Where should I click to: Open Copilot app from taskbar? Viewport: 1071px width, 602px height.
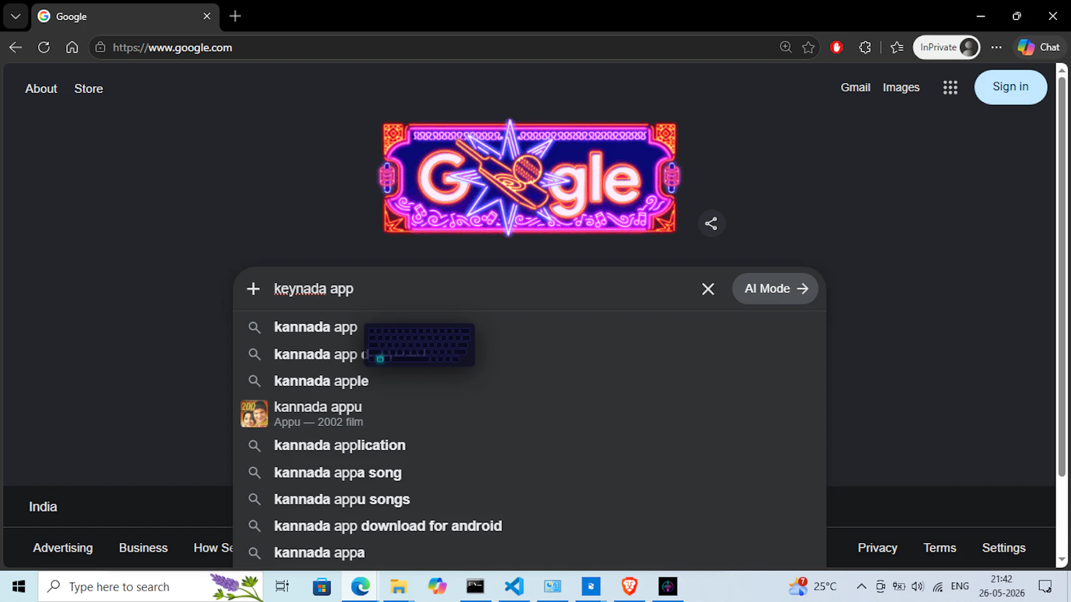click(x=437, y=587)
